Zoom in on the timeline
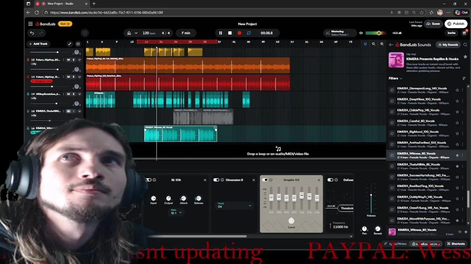Screen dimensions: 471x264 click(x=382, y=44)
